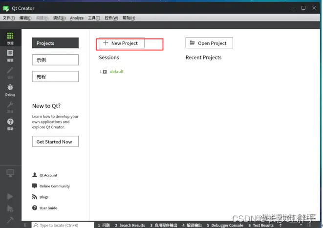323x228 pixels.
Task: Click the Start Debugging run icon
Action: tap(10, 208)
